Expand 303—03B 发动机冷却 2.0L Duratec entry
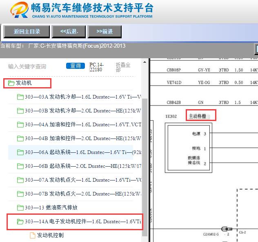The image size is (258, 242). click(x=83, y=111)
